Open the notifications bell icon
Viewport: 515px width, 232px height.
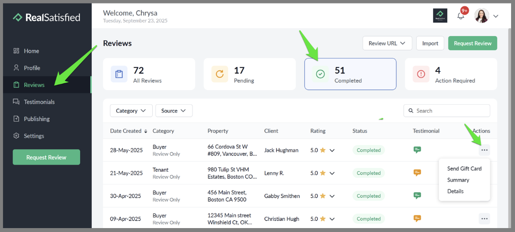461,16
